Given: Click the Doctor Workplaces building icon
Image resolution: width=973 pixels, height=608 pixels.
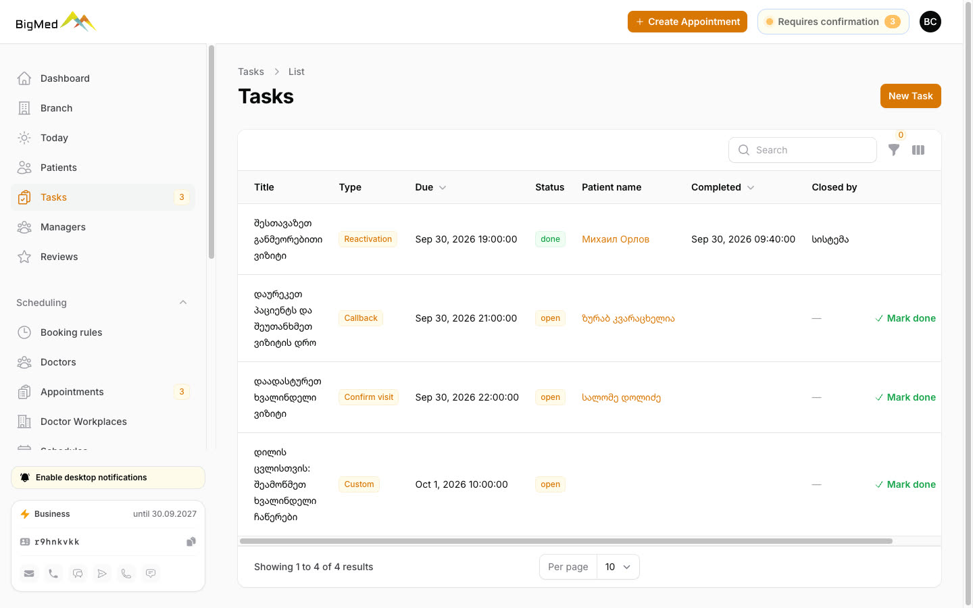Looking at the screenshot, I should 24,422.
